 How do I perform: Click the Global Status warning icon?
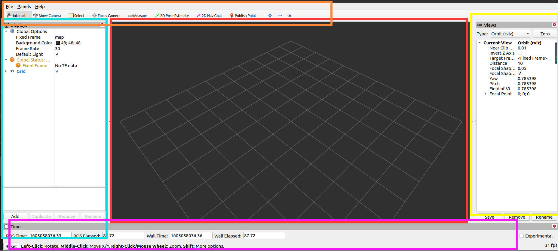tap(12, 60)
